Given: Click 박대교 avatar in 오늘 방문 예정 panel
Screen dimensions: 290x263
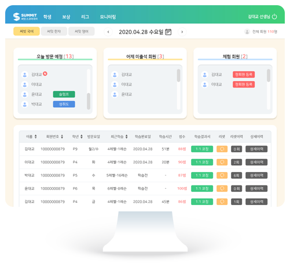Looking at the screenshot, I should point(25,104).
